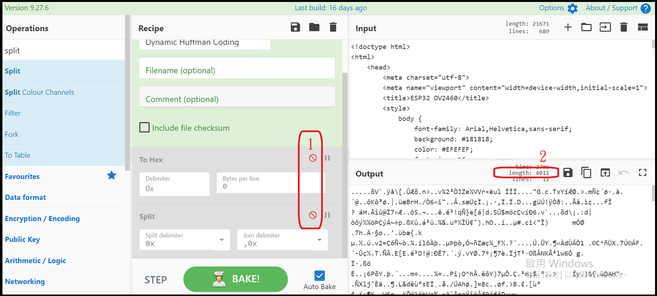Image resolution: width=657 pixels, height=296 pixels.
Task: Open a folder as input
Action: coord(586,27)
